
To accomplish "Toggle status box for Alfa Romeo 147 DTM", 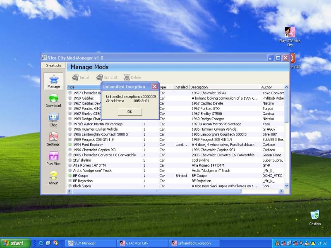I will 70,165.
